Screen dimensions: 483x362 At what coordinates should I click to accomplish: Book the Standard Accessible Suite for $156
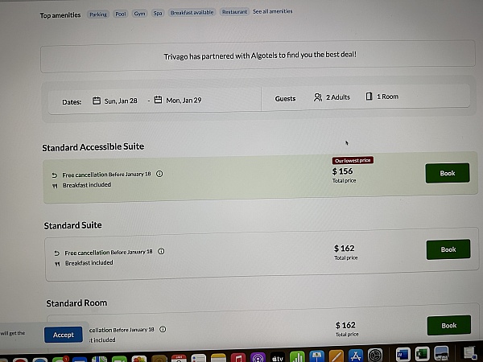point(448,173)
